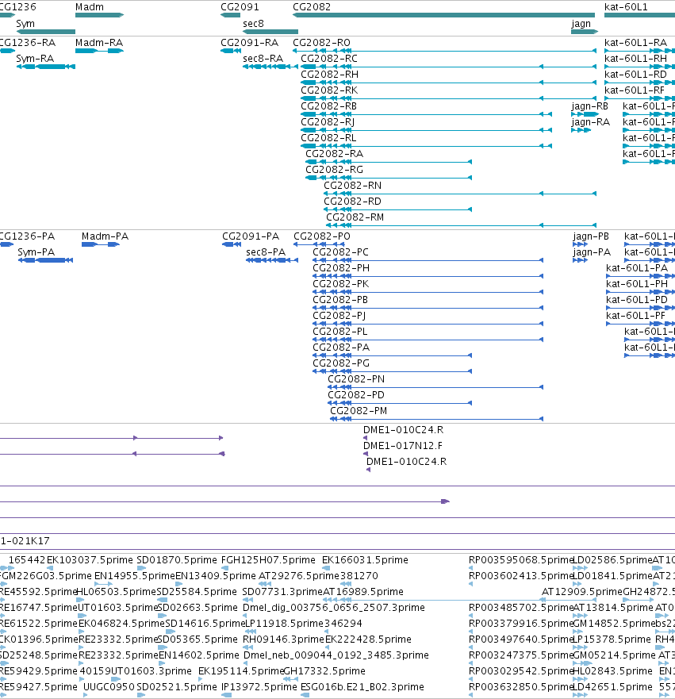The width and height of the screenshot is (675, 699).
Task: Click the Sym-PA protein label
Action: (x=36, y=252)
